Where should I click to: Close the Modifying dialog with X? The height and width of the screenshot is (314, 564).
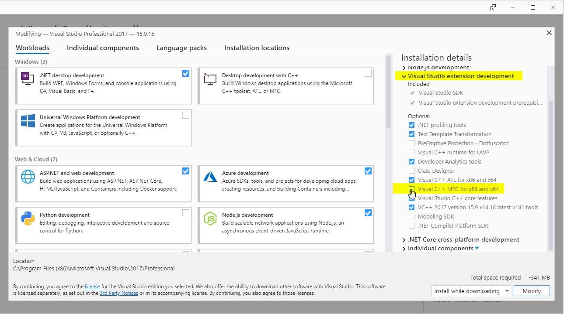[549, 33]
